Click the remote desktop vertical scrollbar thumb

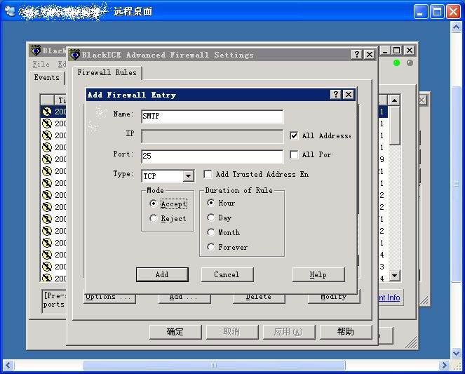[x=456, y=184]
